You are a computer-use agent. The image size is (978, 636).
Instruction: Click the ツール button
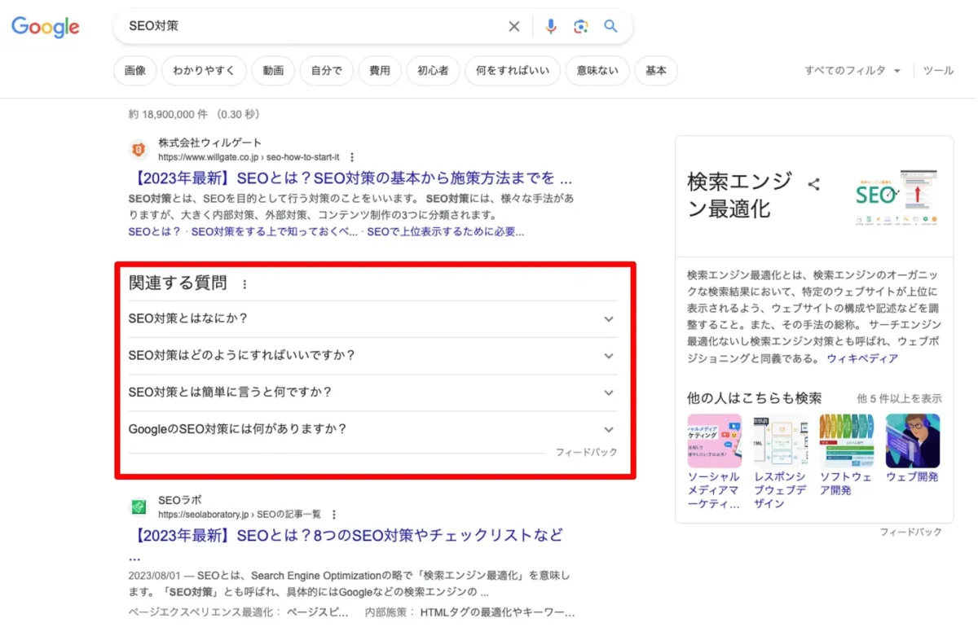938,71
